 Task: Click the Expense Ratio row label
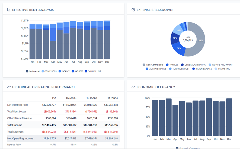pyautogui.click(x=14, y=145)
